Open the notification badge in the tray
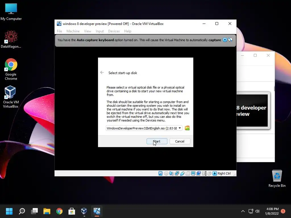Viewport: 291px width, 218px height. (x=283, y=211)
